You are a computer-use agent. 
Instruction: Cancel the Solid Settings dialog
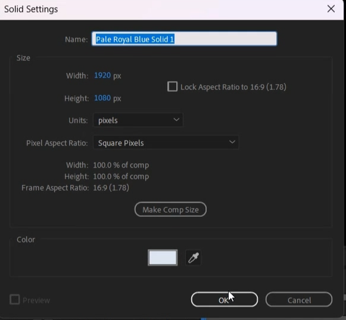(299, 300)
